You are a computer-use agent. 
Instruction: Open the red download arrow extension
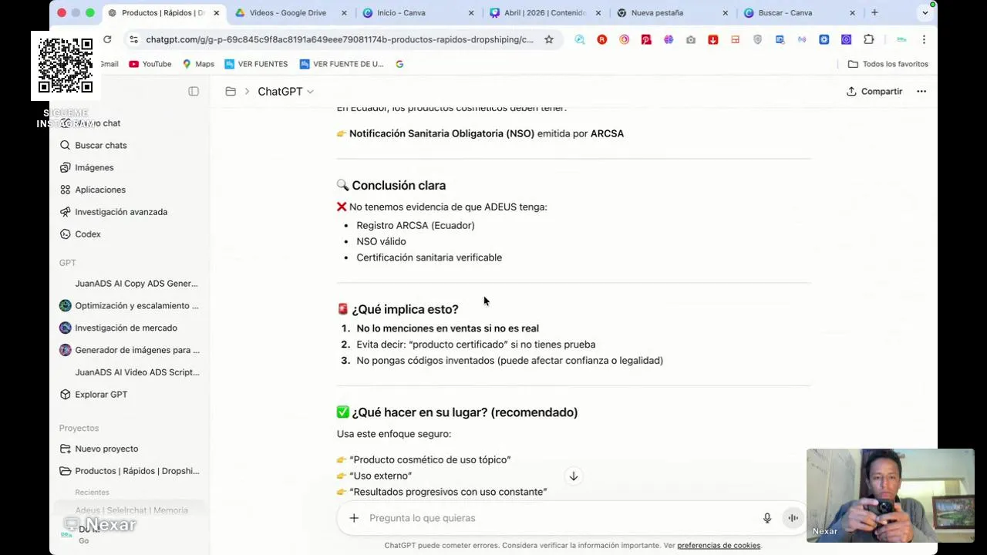coord(713,39)
